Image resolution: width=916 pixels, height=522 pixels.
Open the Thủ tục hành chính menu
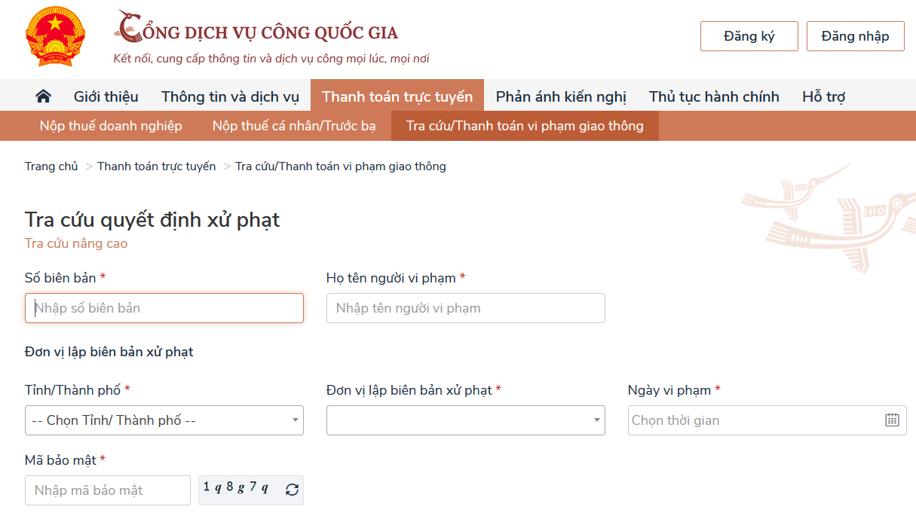click(714, 96)
